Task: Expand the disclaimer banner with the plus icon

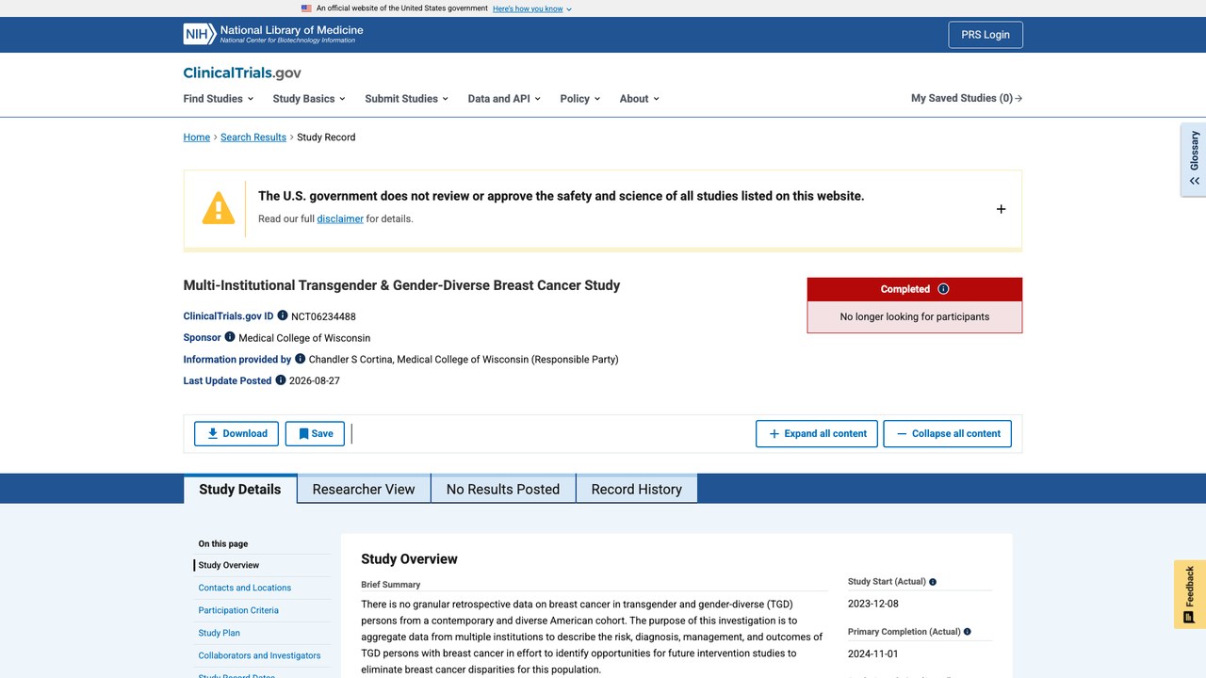Action: (1001, 209)
